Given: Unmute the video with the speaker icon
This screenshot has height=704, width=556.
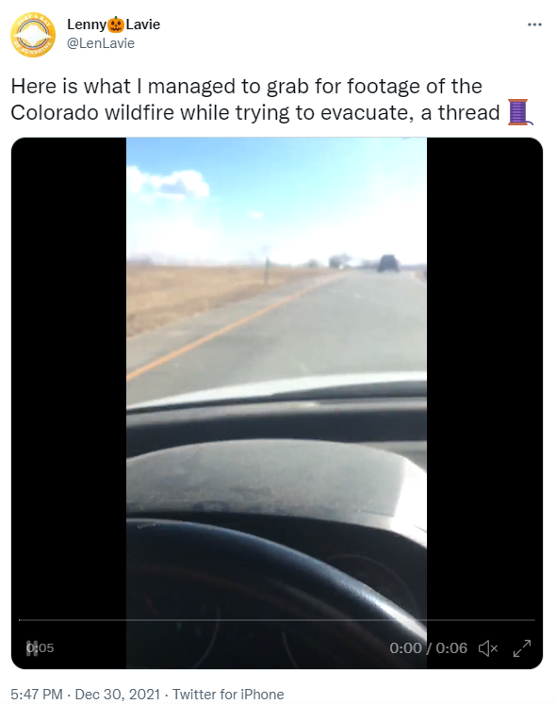Looking at the screenshot, I should point(488,647).
